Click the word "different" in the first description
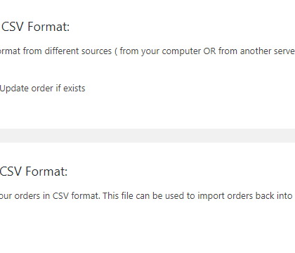This screenshot has height=253, width=295. (x=62, y=51)
